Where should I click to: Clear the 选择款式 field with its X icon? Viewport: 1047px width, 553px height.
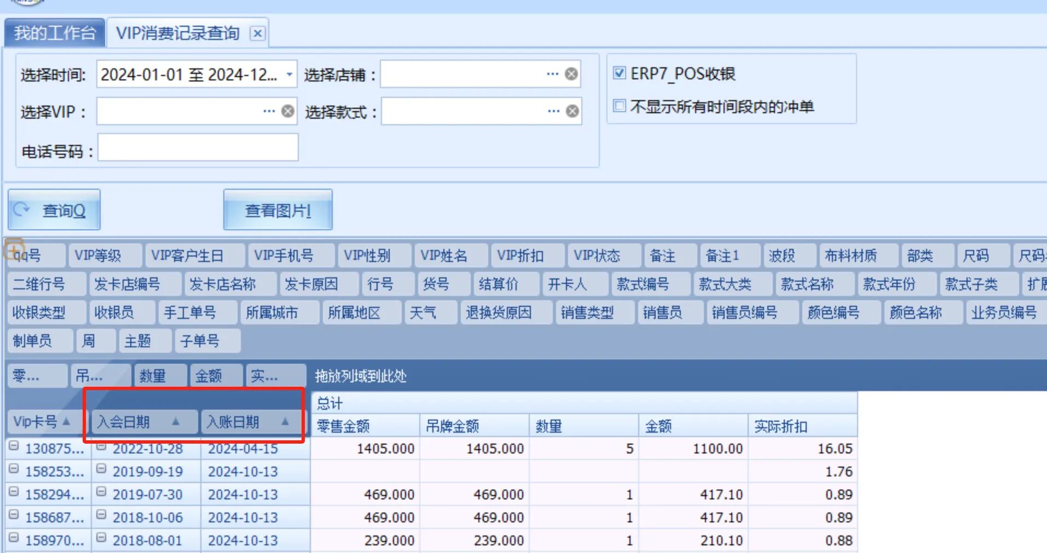tap(572, 111)
